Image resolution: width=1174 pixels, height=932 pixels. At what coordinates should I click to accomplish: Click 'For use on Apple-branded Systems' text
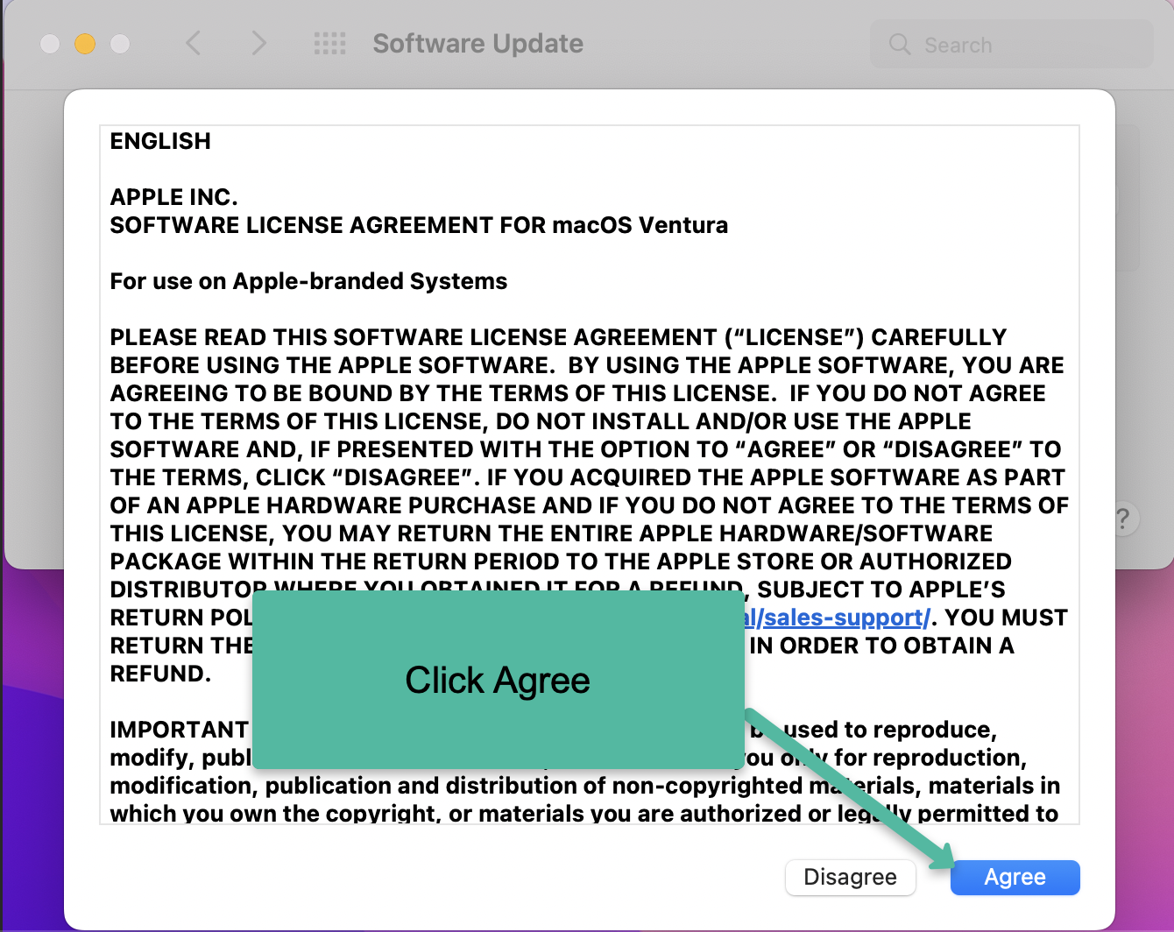[x=308, y=281]
